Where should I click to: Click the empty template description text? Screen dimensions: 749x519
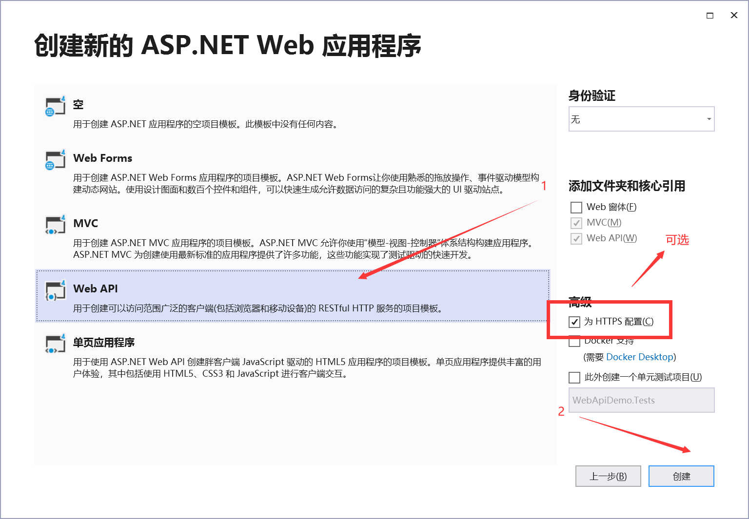[206, 124]
